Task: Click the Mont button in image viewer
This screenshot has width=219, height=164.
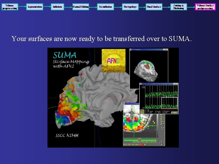Action: point(137,145)
